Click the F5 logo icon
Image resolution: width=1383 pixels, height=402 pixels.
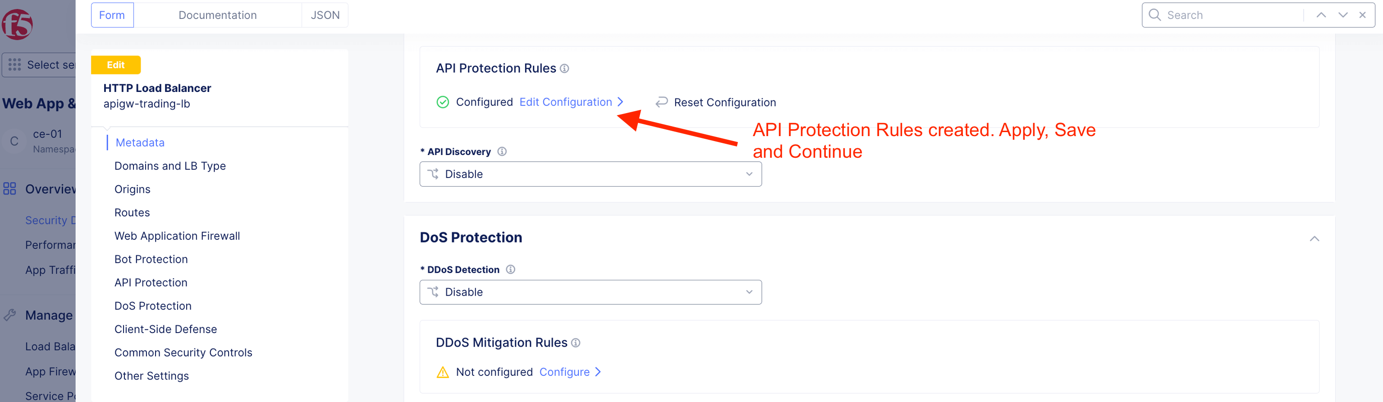pyautogui.click(x=17, y=25)
